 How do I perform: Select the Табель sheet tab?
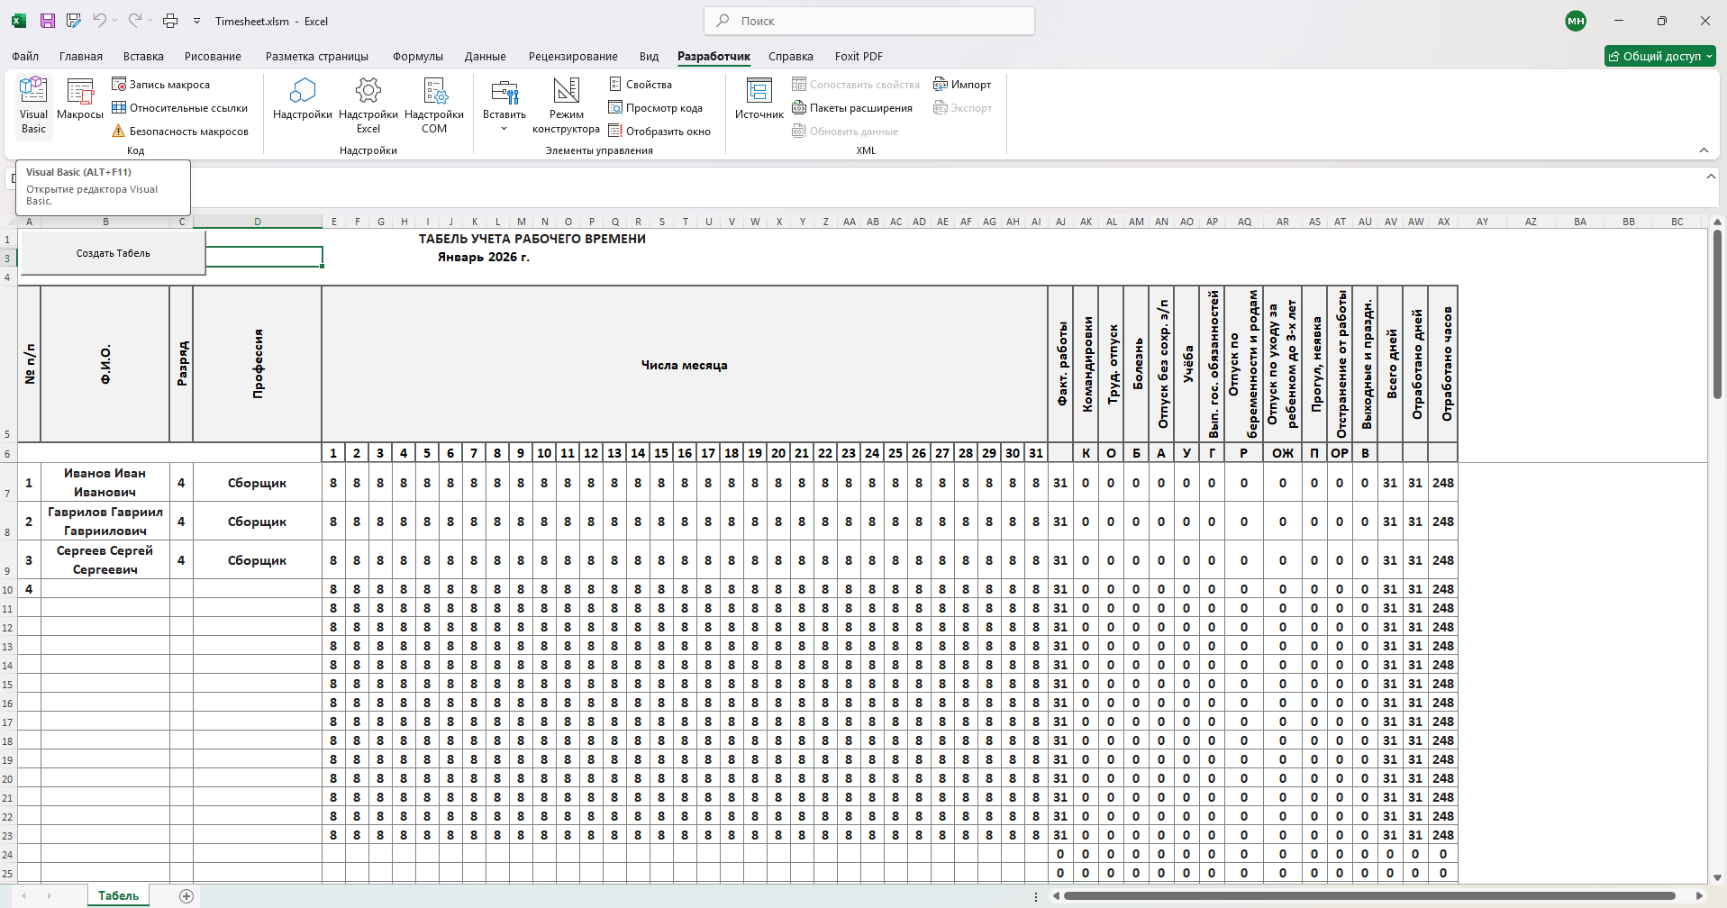119,895
